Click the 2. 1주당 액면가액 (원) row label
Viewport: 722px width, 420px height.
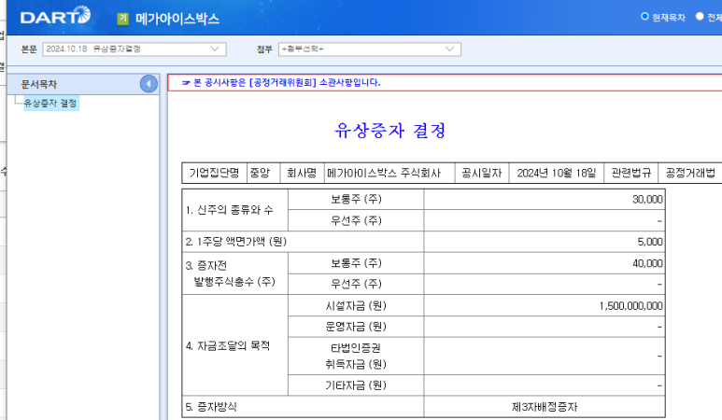click(x=235, y=242)
